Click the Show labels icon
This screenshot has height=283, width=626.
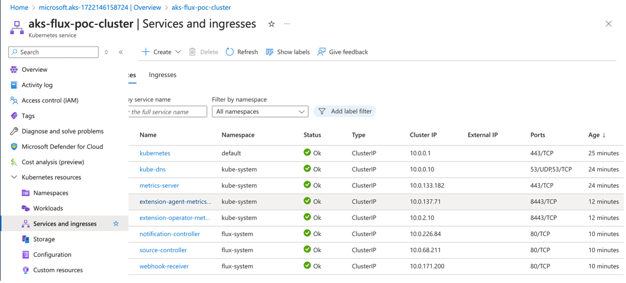[x=270, y=52]
